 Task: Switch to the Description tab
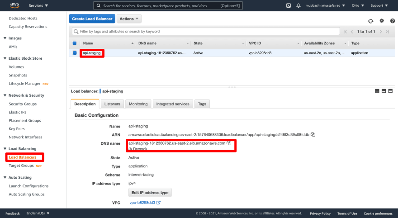coord(85,104)
